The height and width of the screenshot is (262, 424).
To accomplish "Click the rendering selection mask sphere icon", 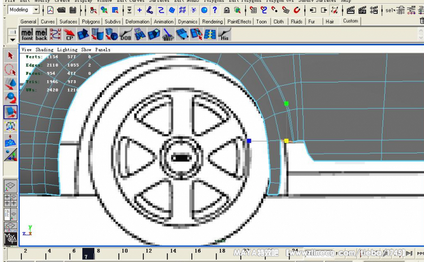I will tap(205, 10).
